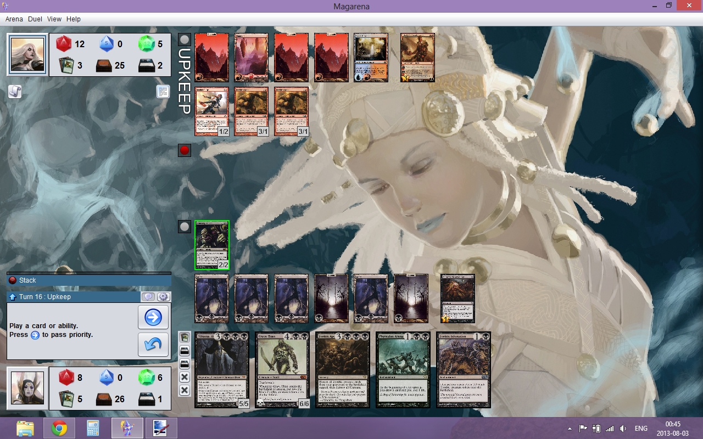Image resolution: width=703 pixels, height=439 pixels.
Task: Open the Duel menu
Action: point(35,19)
